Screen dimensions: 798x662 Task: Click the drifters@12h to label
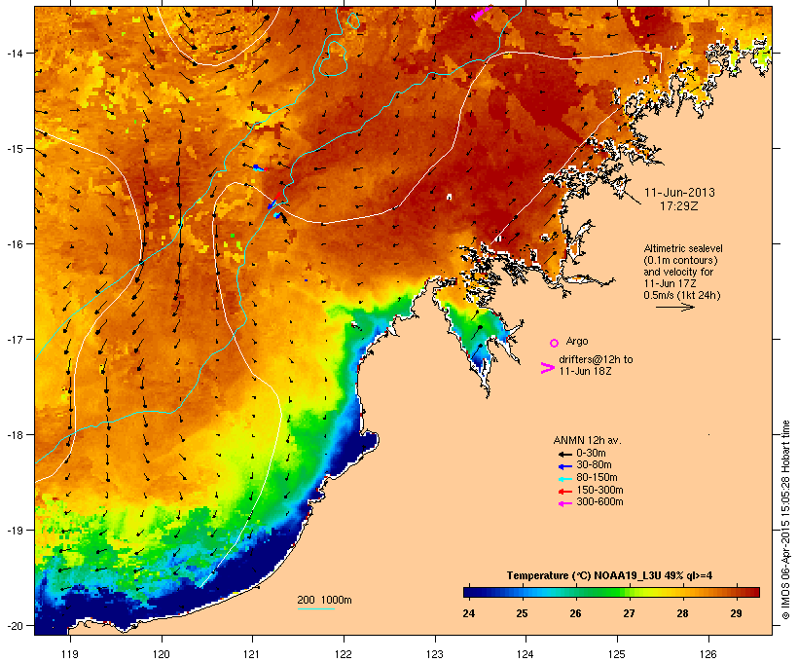(x=596, y=359)
